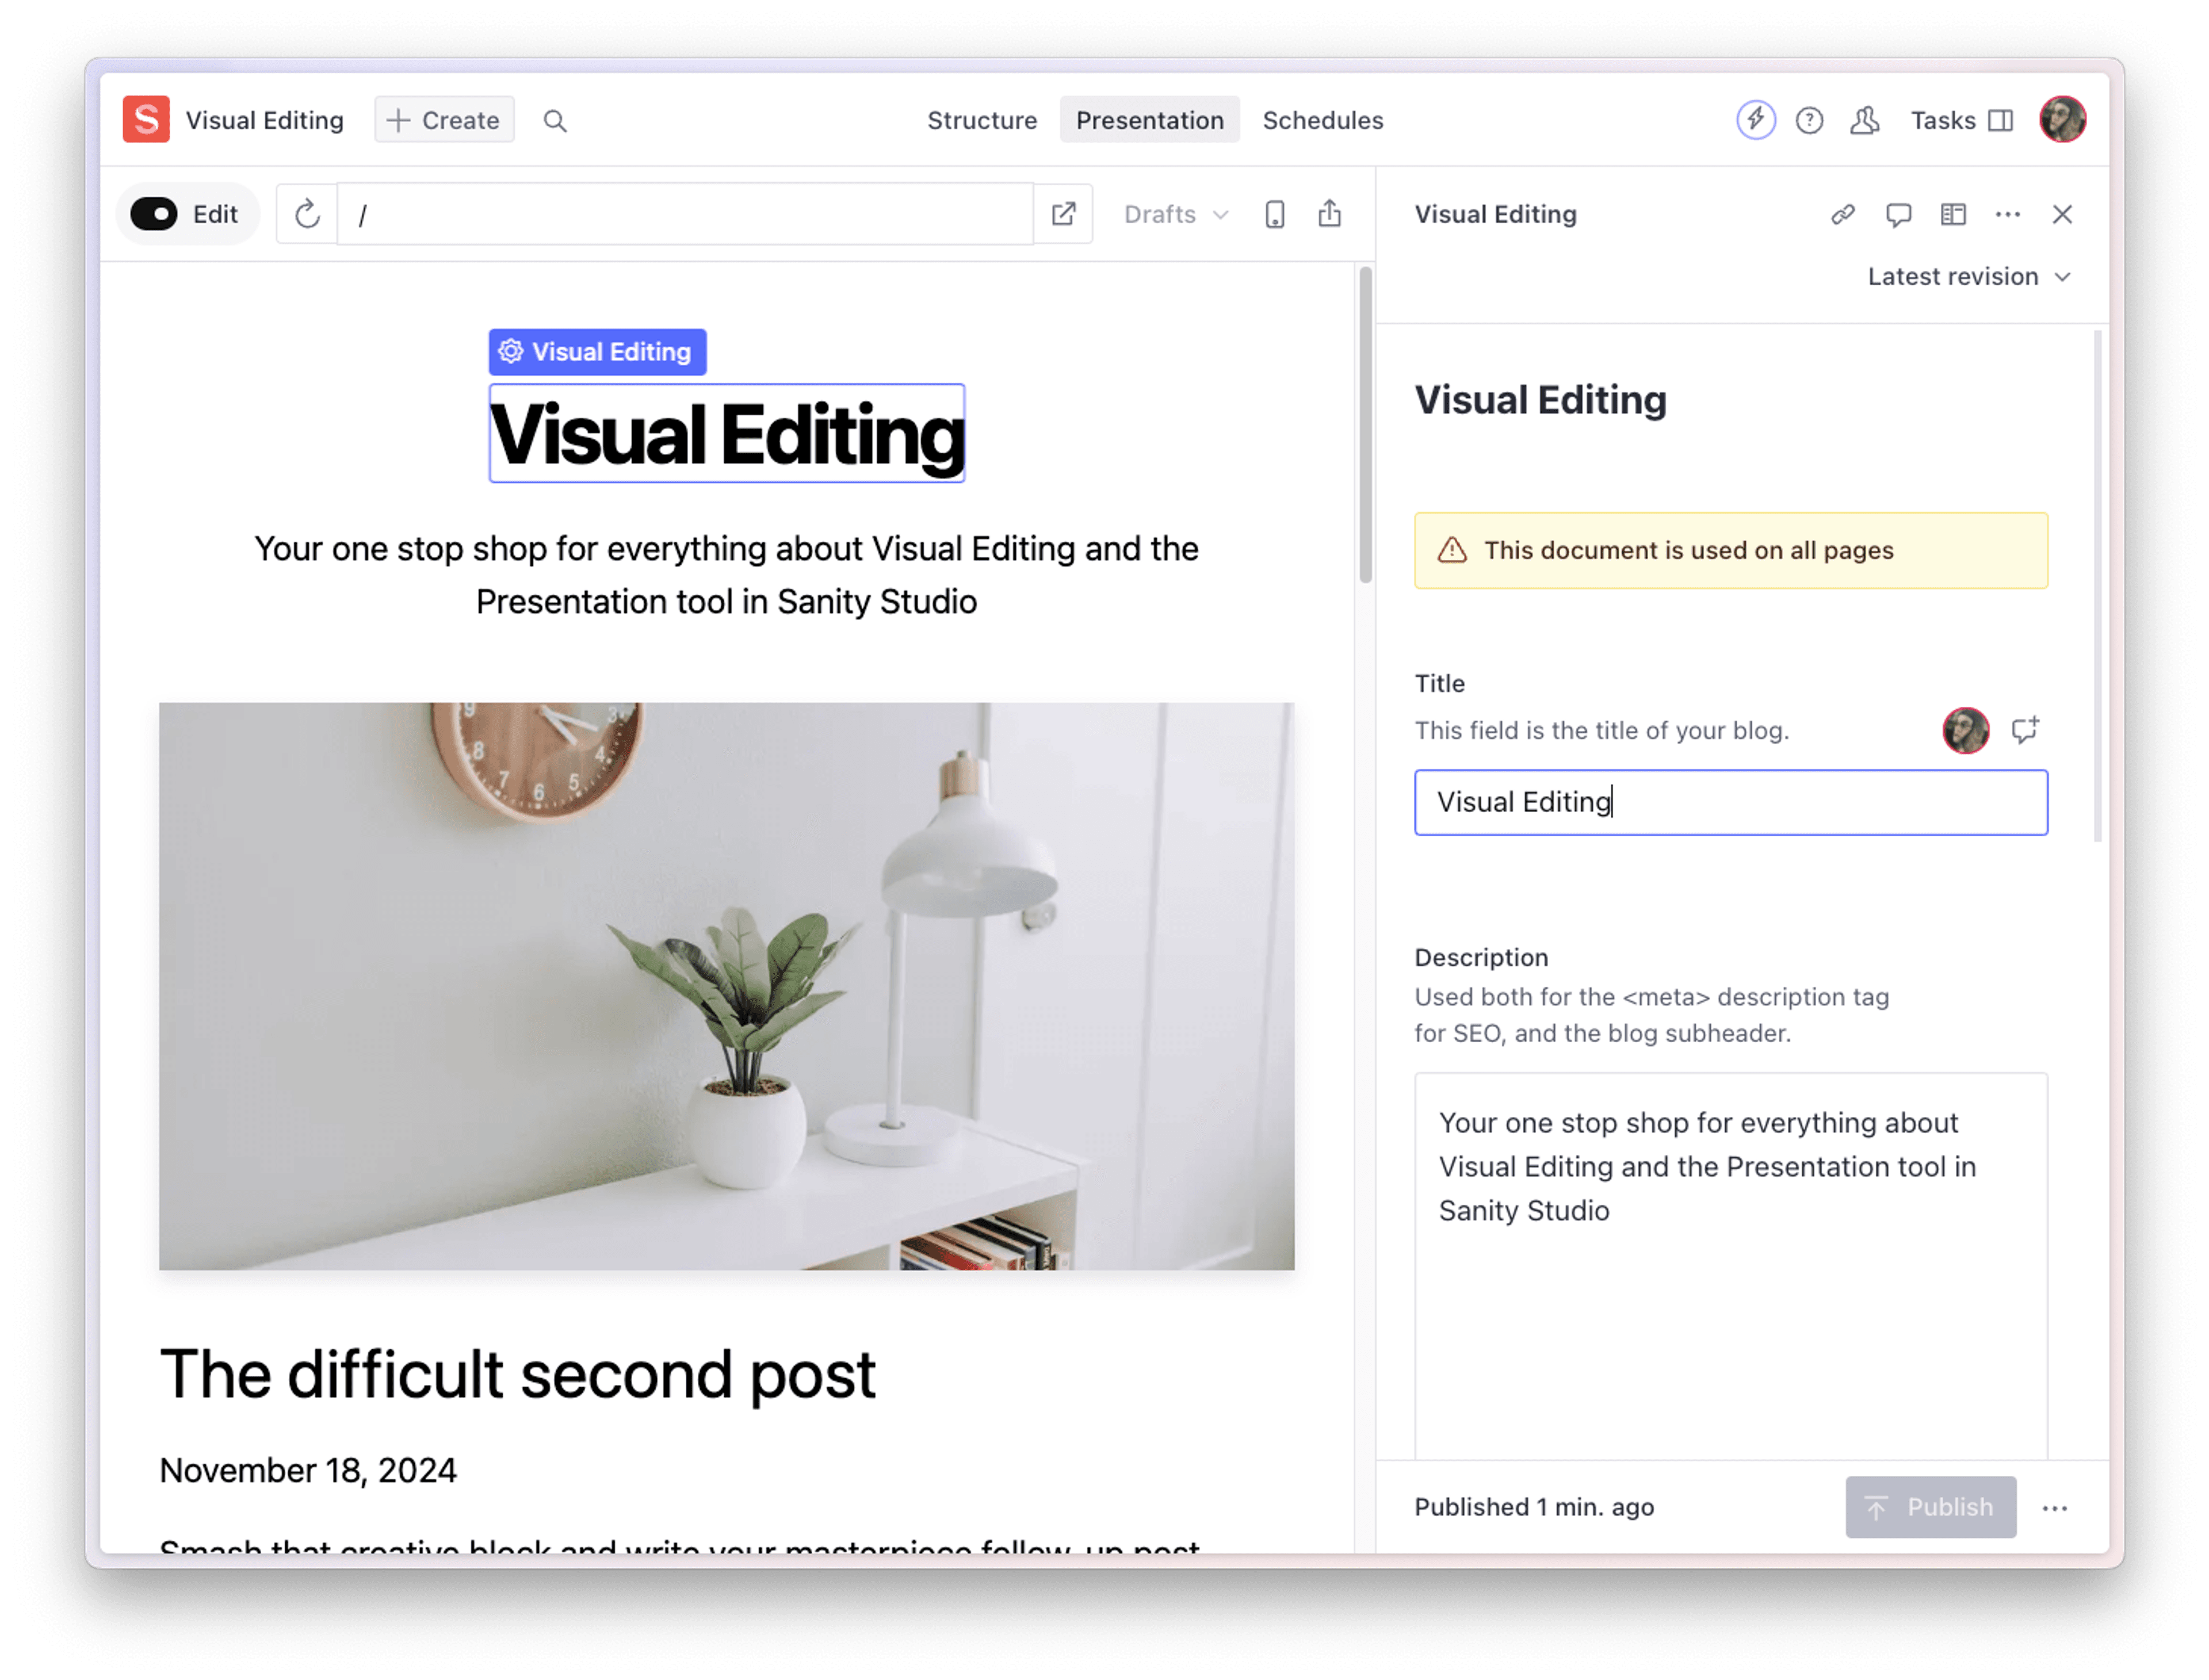Click inside the Title input field
The image size is (2209, 1680).
point(1731,802)
